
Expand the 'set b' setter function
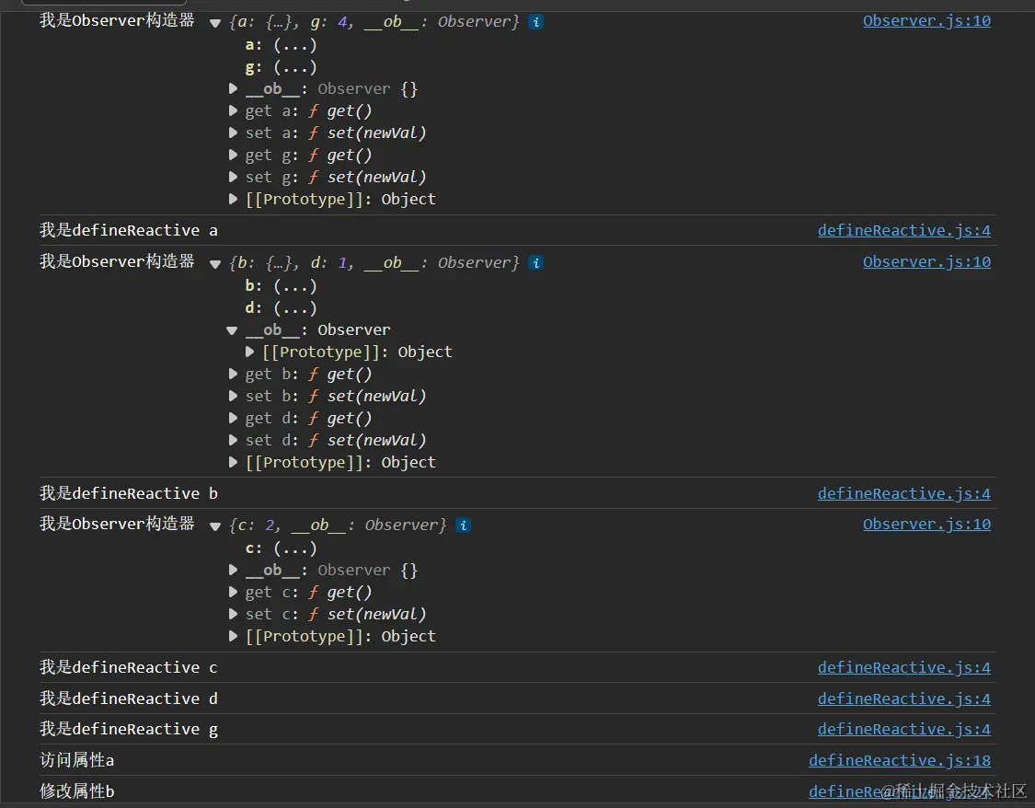click(233, 396)
